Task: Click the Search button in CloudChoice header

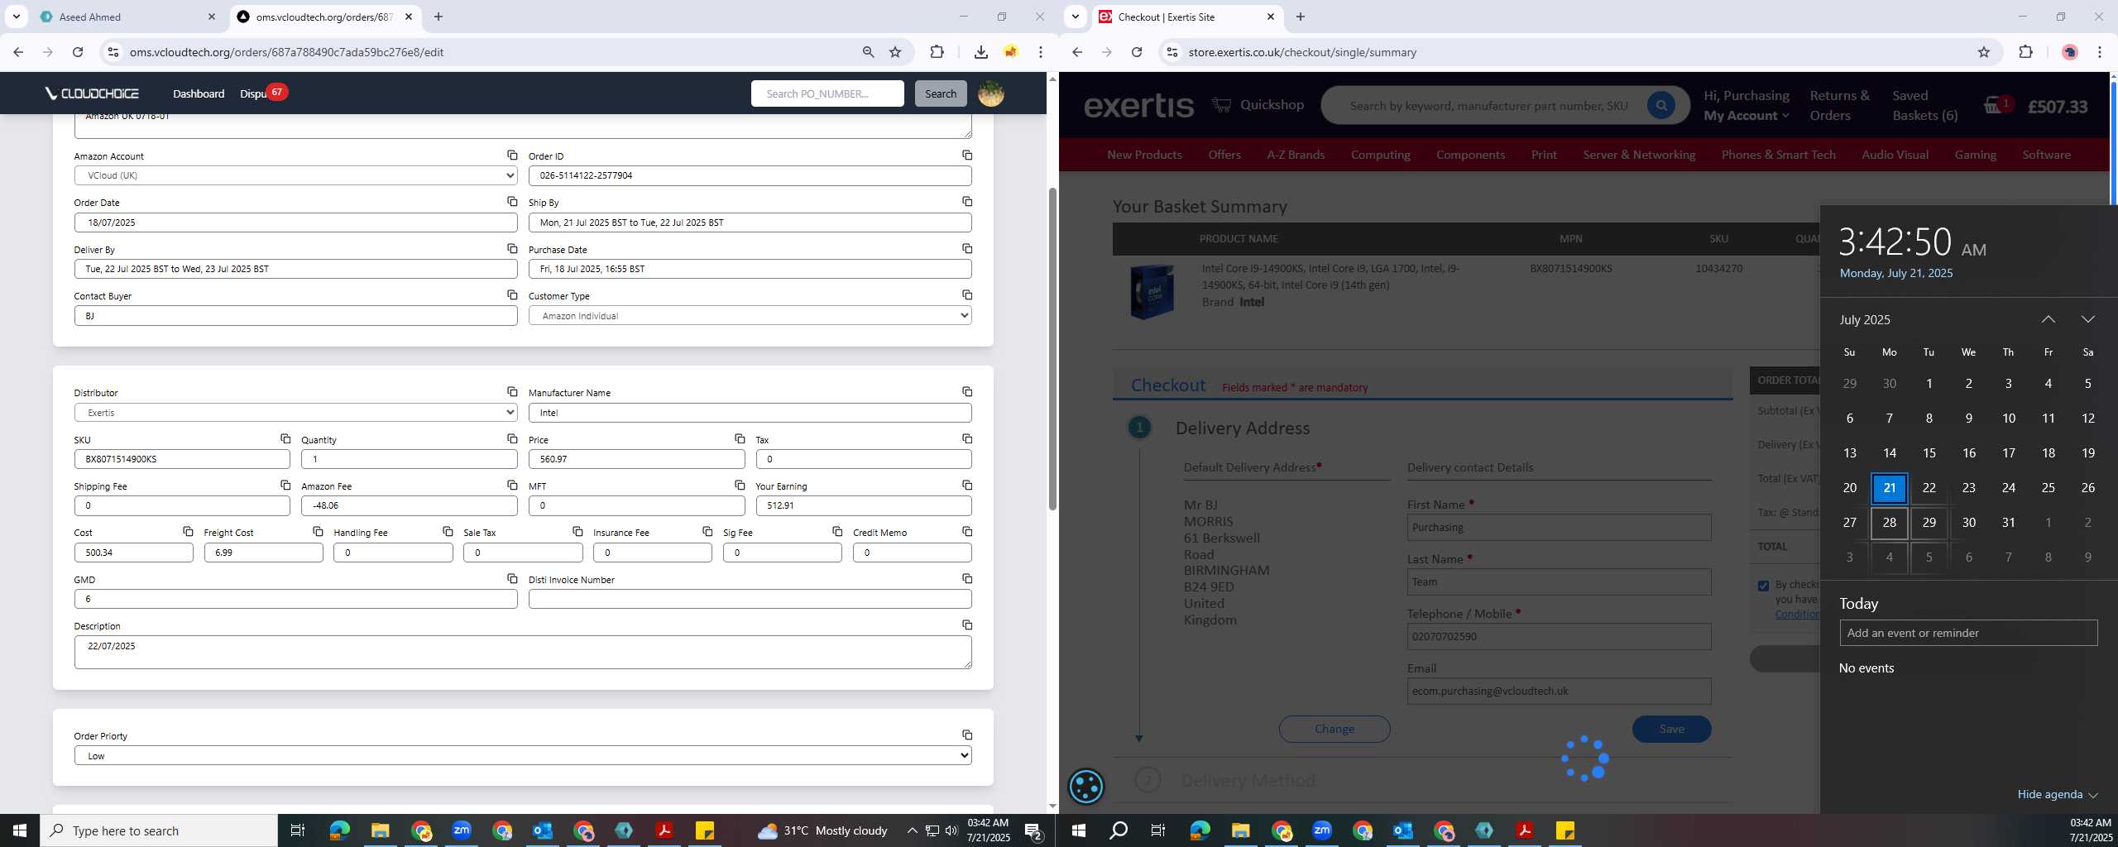Action: (x=941, y=93)
